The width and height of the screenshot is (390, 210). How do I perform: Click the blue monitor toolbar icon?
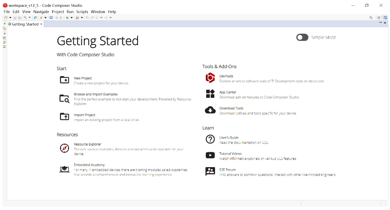point(51,17)
